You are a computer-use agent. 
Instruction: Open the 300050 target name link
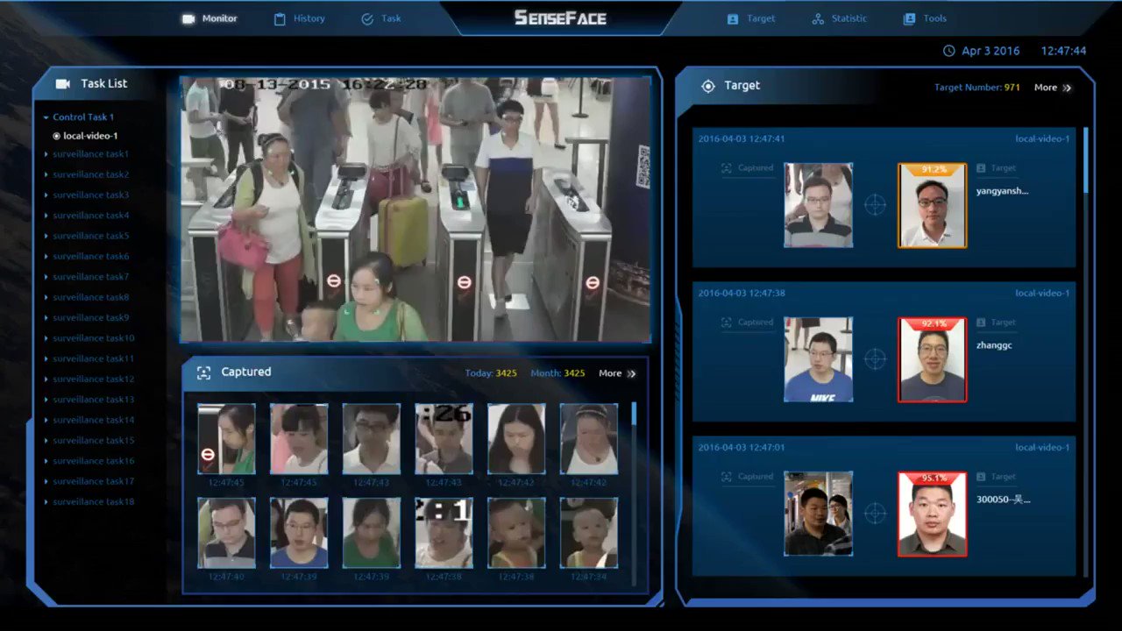pyautogui.click(x=1004, y=500)
